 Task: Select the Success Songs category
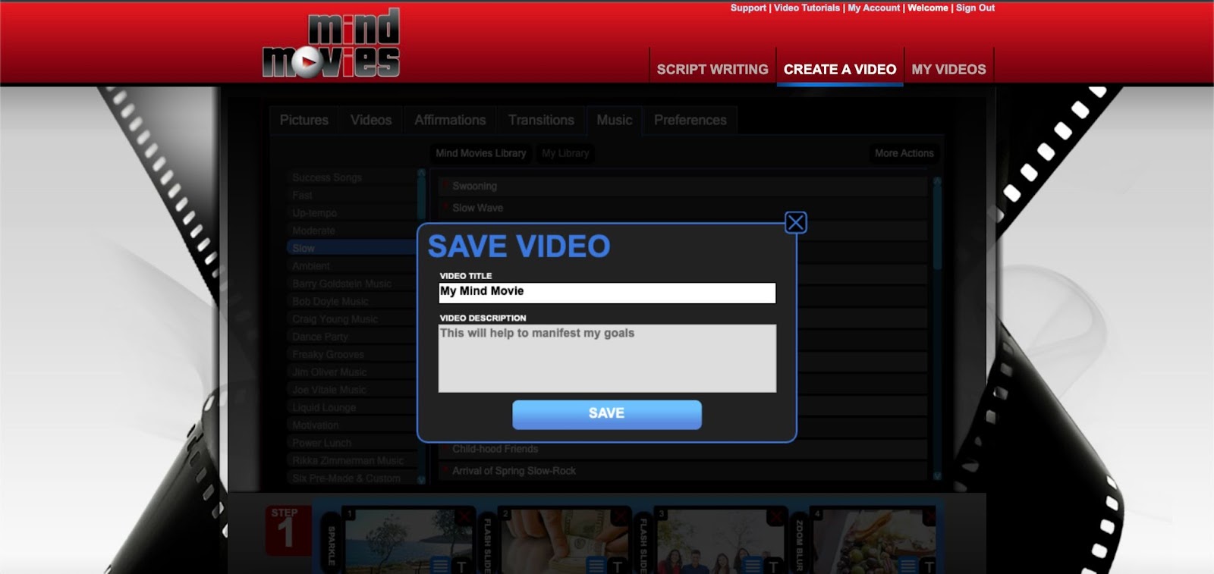pos(351,177)
